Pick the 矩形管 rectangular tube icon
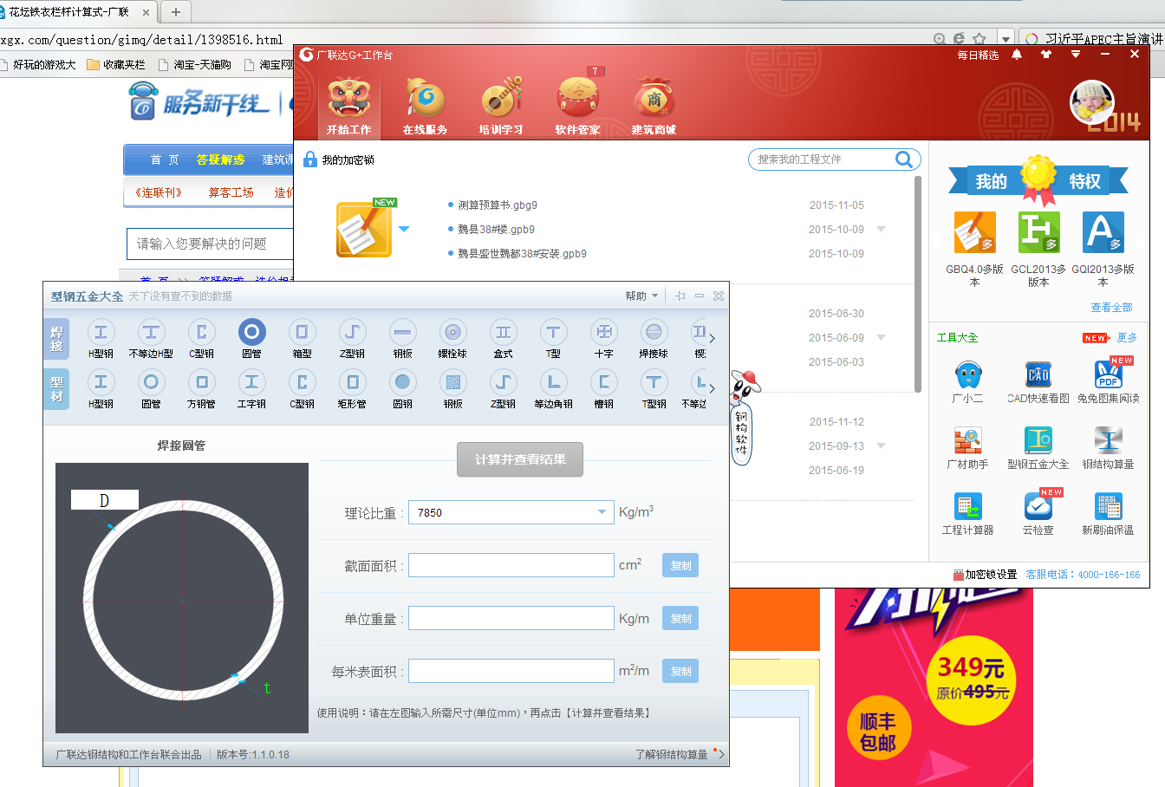 (352, 382)
